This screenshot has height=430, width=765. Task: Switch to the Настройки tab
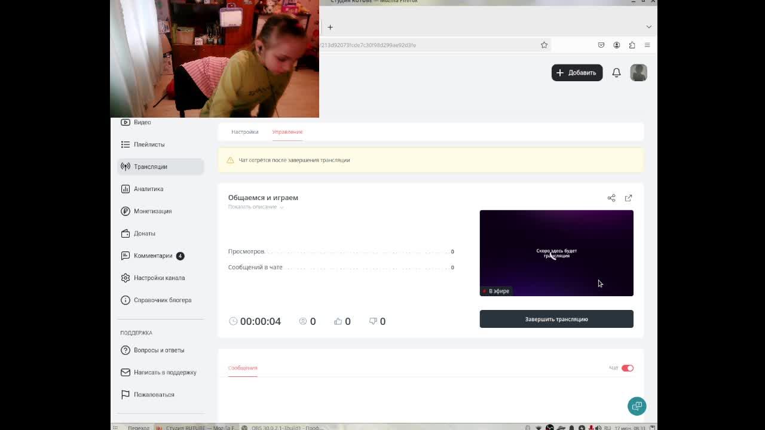(x=245, y=132)
